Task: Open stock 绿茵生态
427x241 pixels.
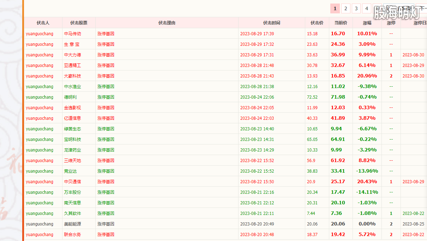Action: pos(72,129)
